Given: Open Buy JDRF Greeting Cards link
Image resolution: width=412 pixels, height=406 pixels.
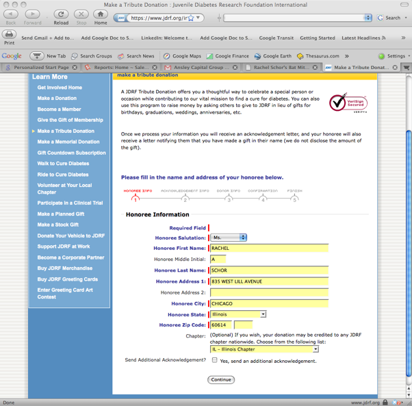Looking at the screenshot, I should click(x=68, y=279).
